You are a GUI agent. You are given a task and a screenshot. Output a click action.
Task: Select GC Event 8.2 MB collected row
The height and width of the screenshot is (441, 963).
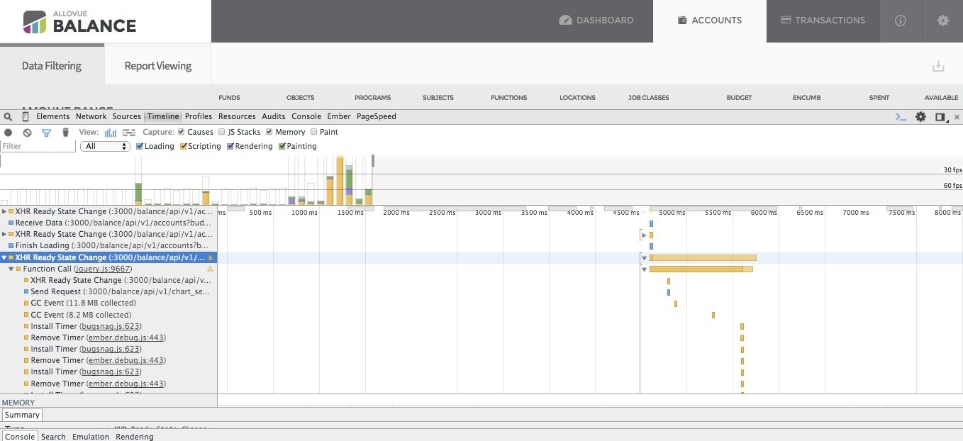pyautogui.click(x=108, y=314)
